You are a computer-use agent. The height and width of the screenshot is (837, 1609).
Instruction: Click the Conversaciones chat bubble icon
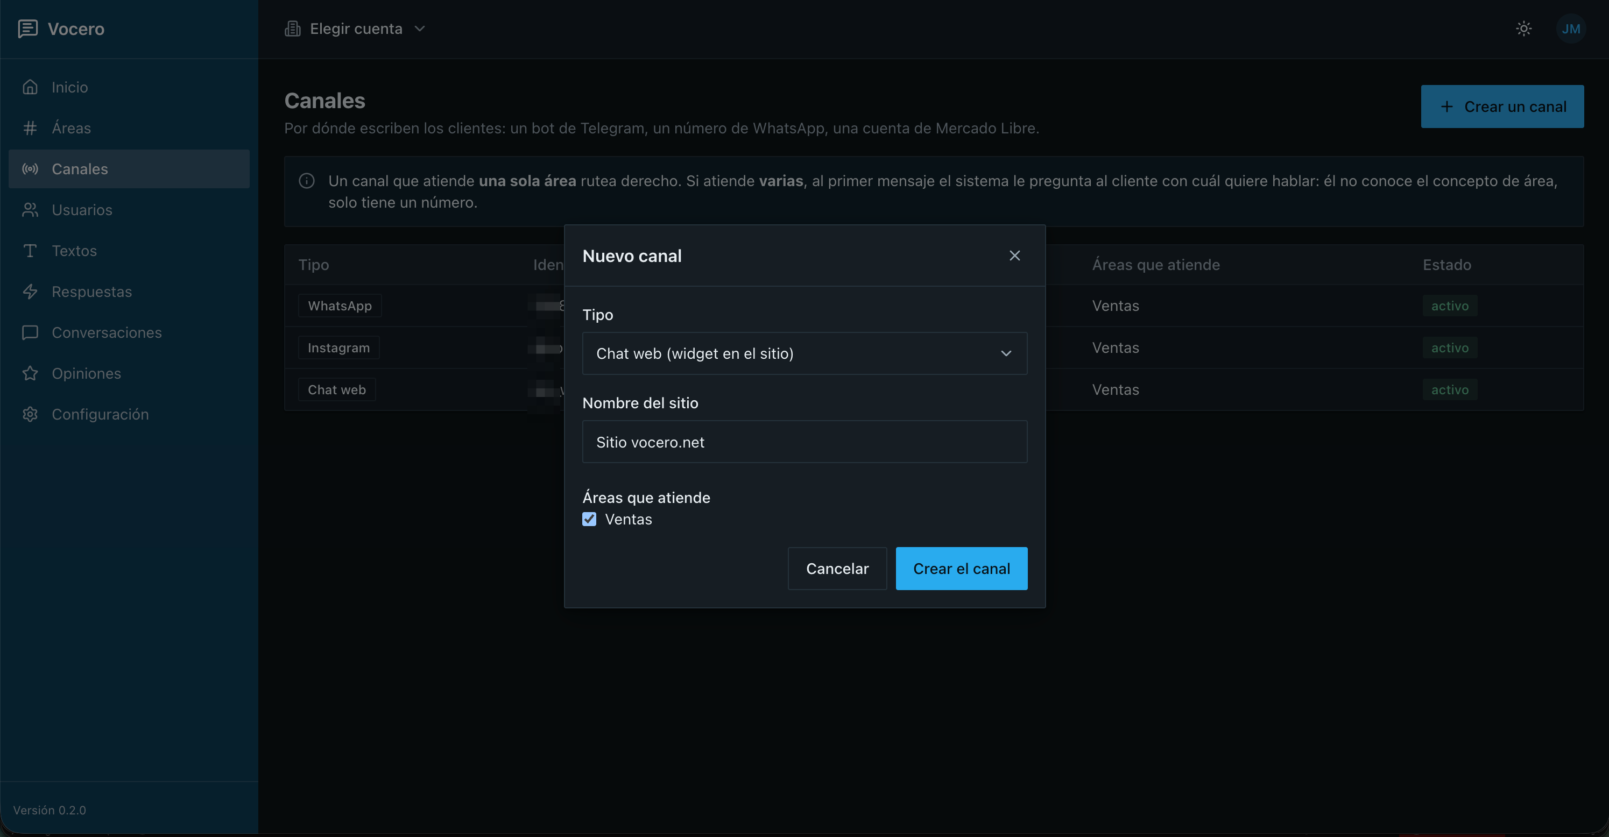30,332
